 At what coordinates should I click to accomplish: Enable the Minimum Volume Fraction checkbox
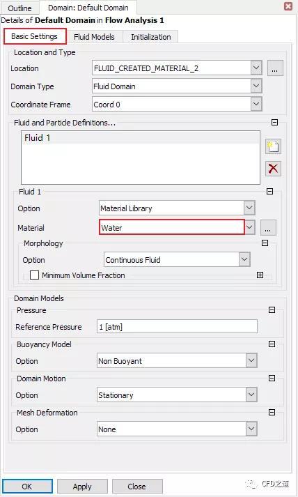(34, 275)
